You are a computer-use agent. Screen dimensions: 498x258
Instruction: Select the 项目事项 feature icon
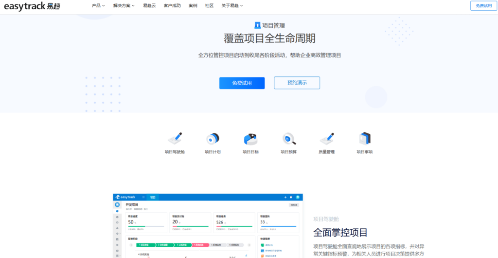(364, 139)
